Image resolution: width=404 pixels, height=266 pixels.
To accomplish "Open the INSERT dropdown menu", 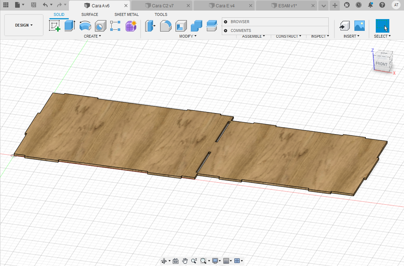I will pyautogui.click(x=351, y=36).
